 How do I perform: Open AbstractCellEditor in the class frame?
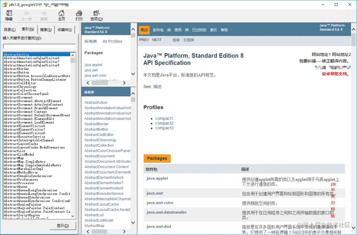point(99,135)
